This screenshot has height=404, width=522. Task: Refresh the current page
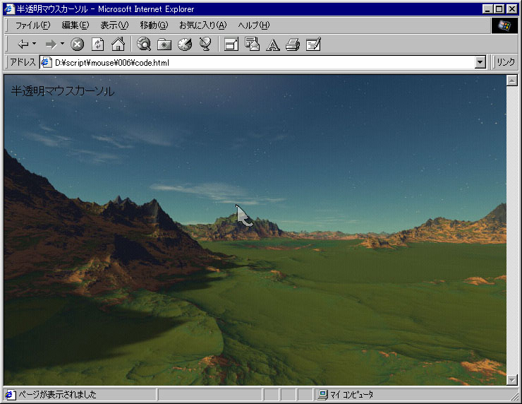[x=98, y=44]
